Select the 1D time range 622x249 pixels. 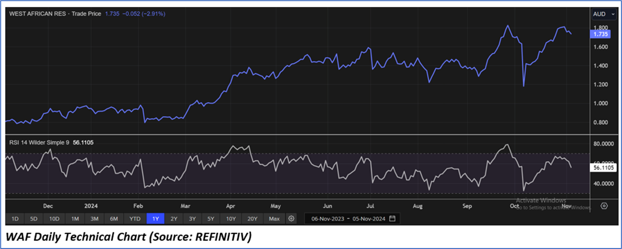15,218
